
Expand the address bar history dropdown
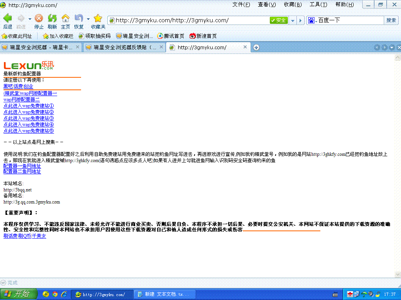293,20
